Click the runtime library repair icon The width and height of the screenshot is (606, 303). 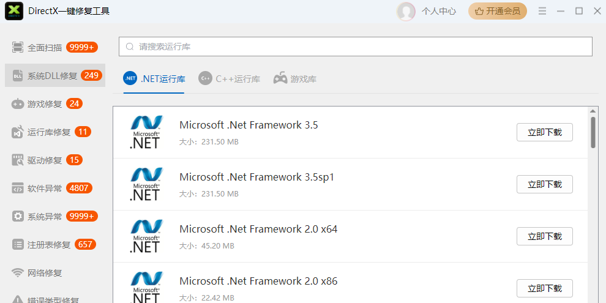(17, 132)
